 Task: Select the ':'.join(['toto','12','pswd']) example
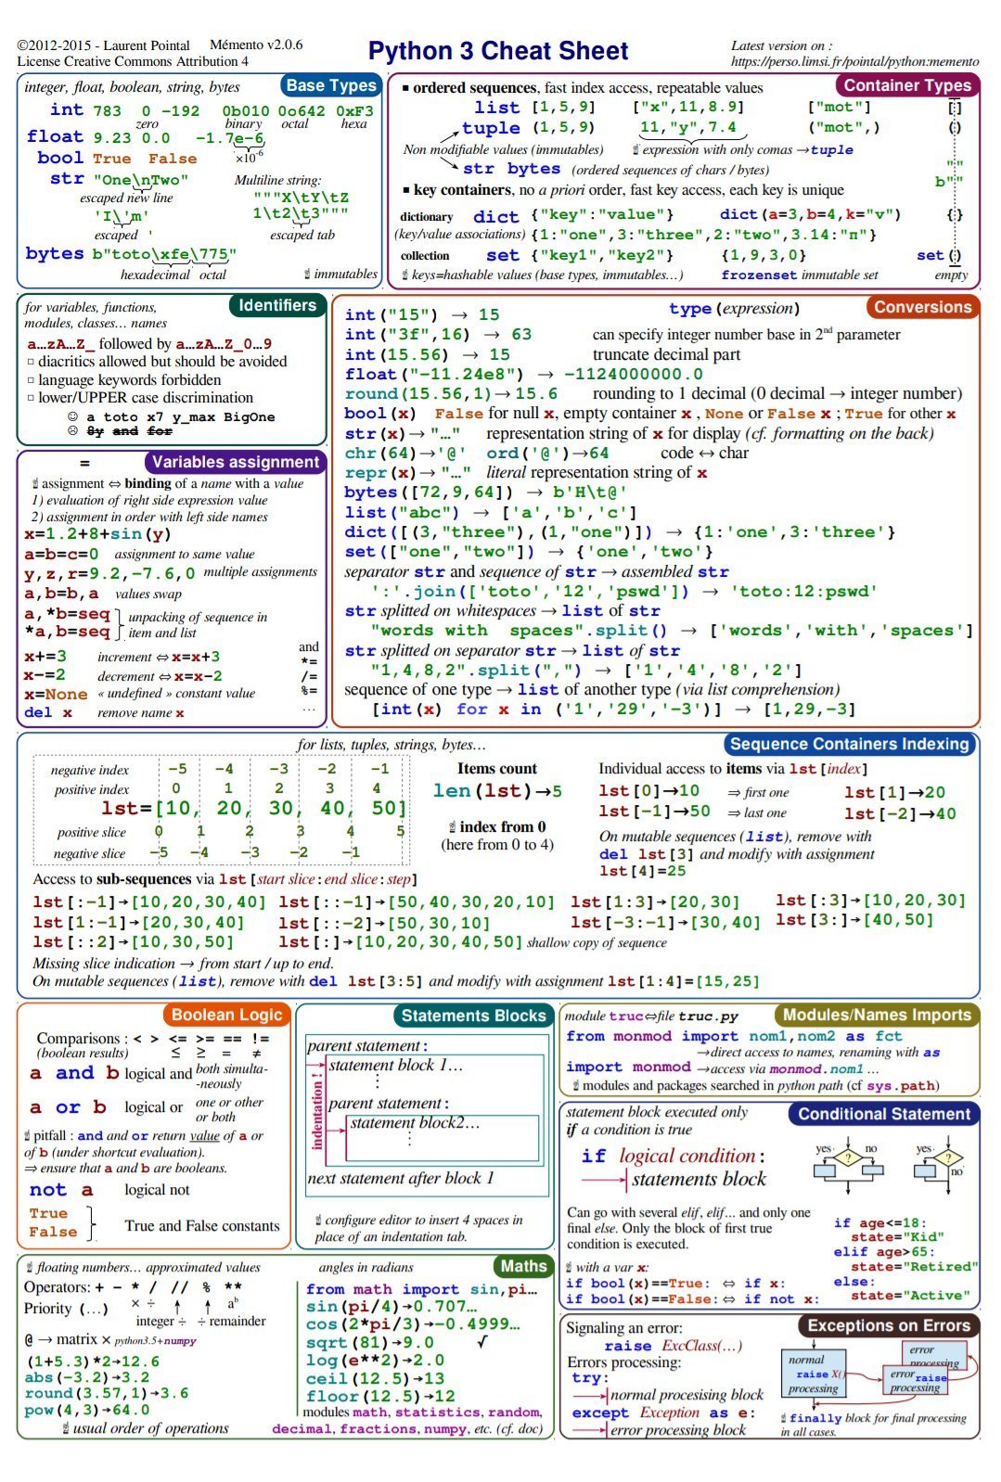(623, 591)
